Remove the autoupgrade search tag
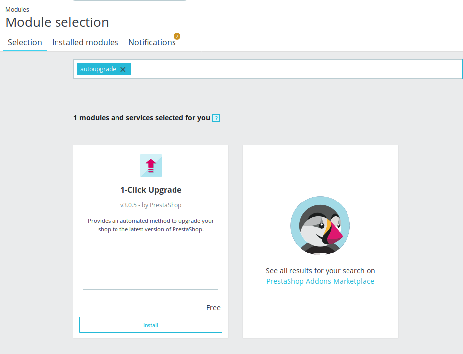The height and width of the screenshot is (354, 463). point(123,69)
